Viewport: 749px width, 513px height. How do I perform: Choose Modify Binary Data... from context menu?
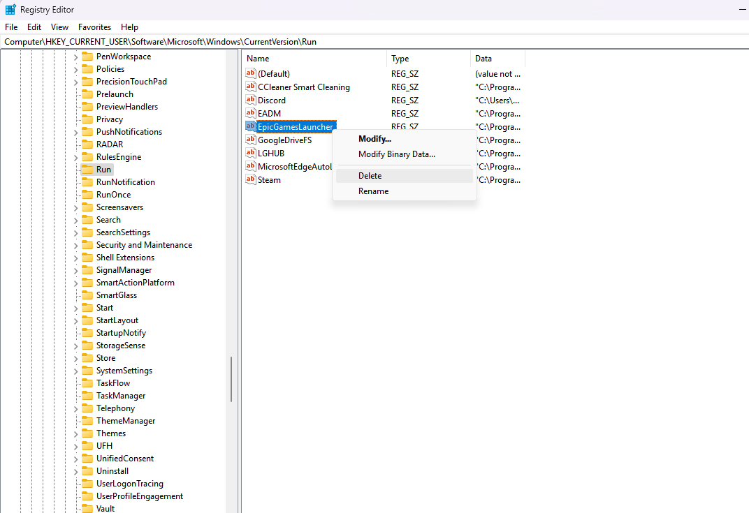(404, 154)
